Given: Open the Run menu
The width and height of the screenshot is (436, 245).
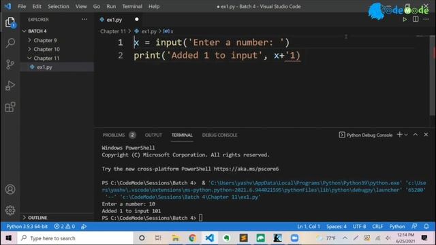Looking at the screenshot, I should [111, 6].
